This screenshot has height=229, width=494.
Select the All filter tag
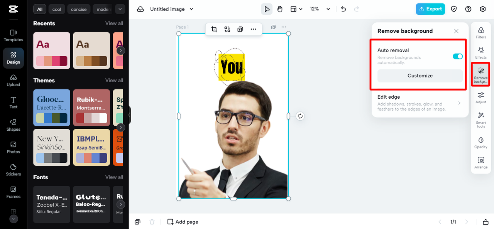pos(40,9)
